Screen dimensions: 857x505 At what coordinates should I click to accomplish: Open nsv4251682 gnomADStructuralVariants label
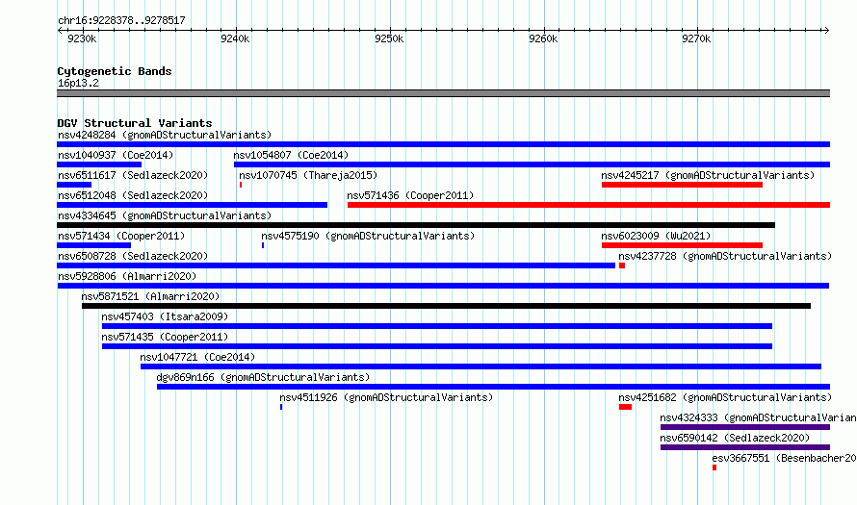[x=725, y=397]
